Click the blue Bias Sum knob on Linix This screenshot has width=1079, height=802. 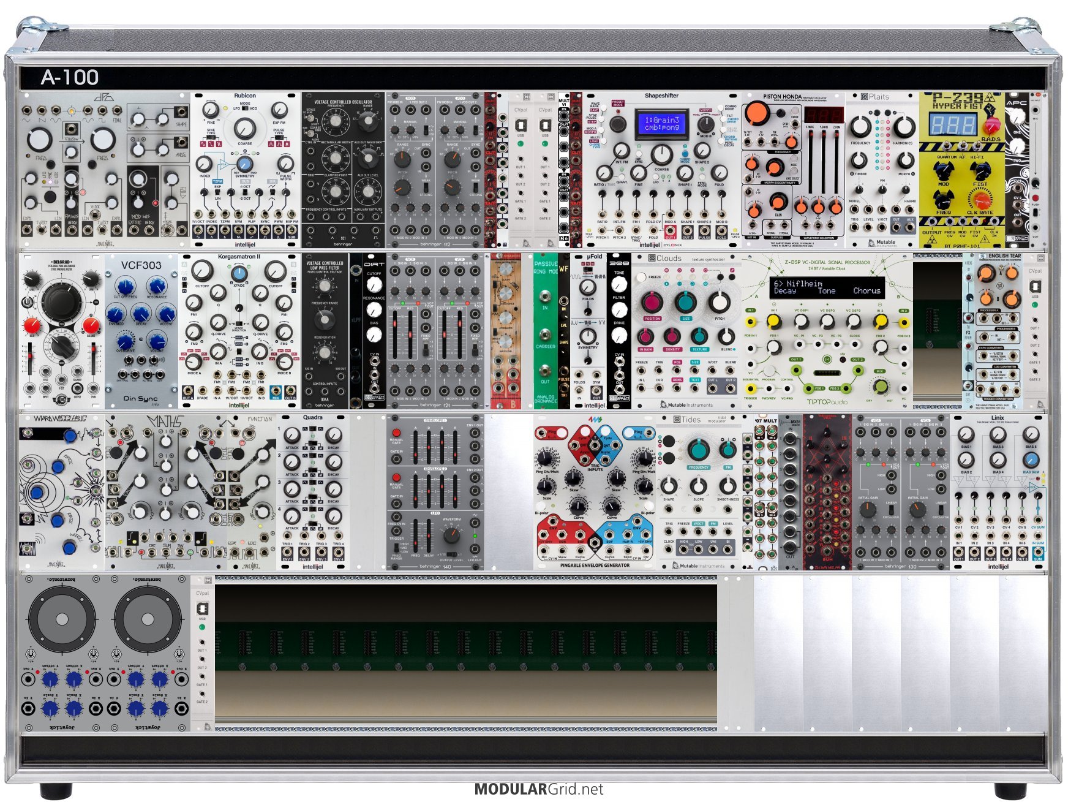[x=1031, y=461]
